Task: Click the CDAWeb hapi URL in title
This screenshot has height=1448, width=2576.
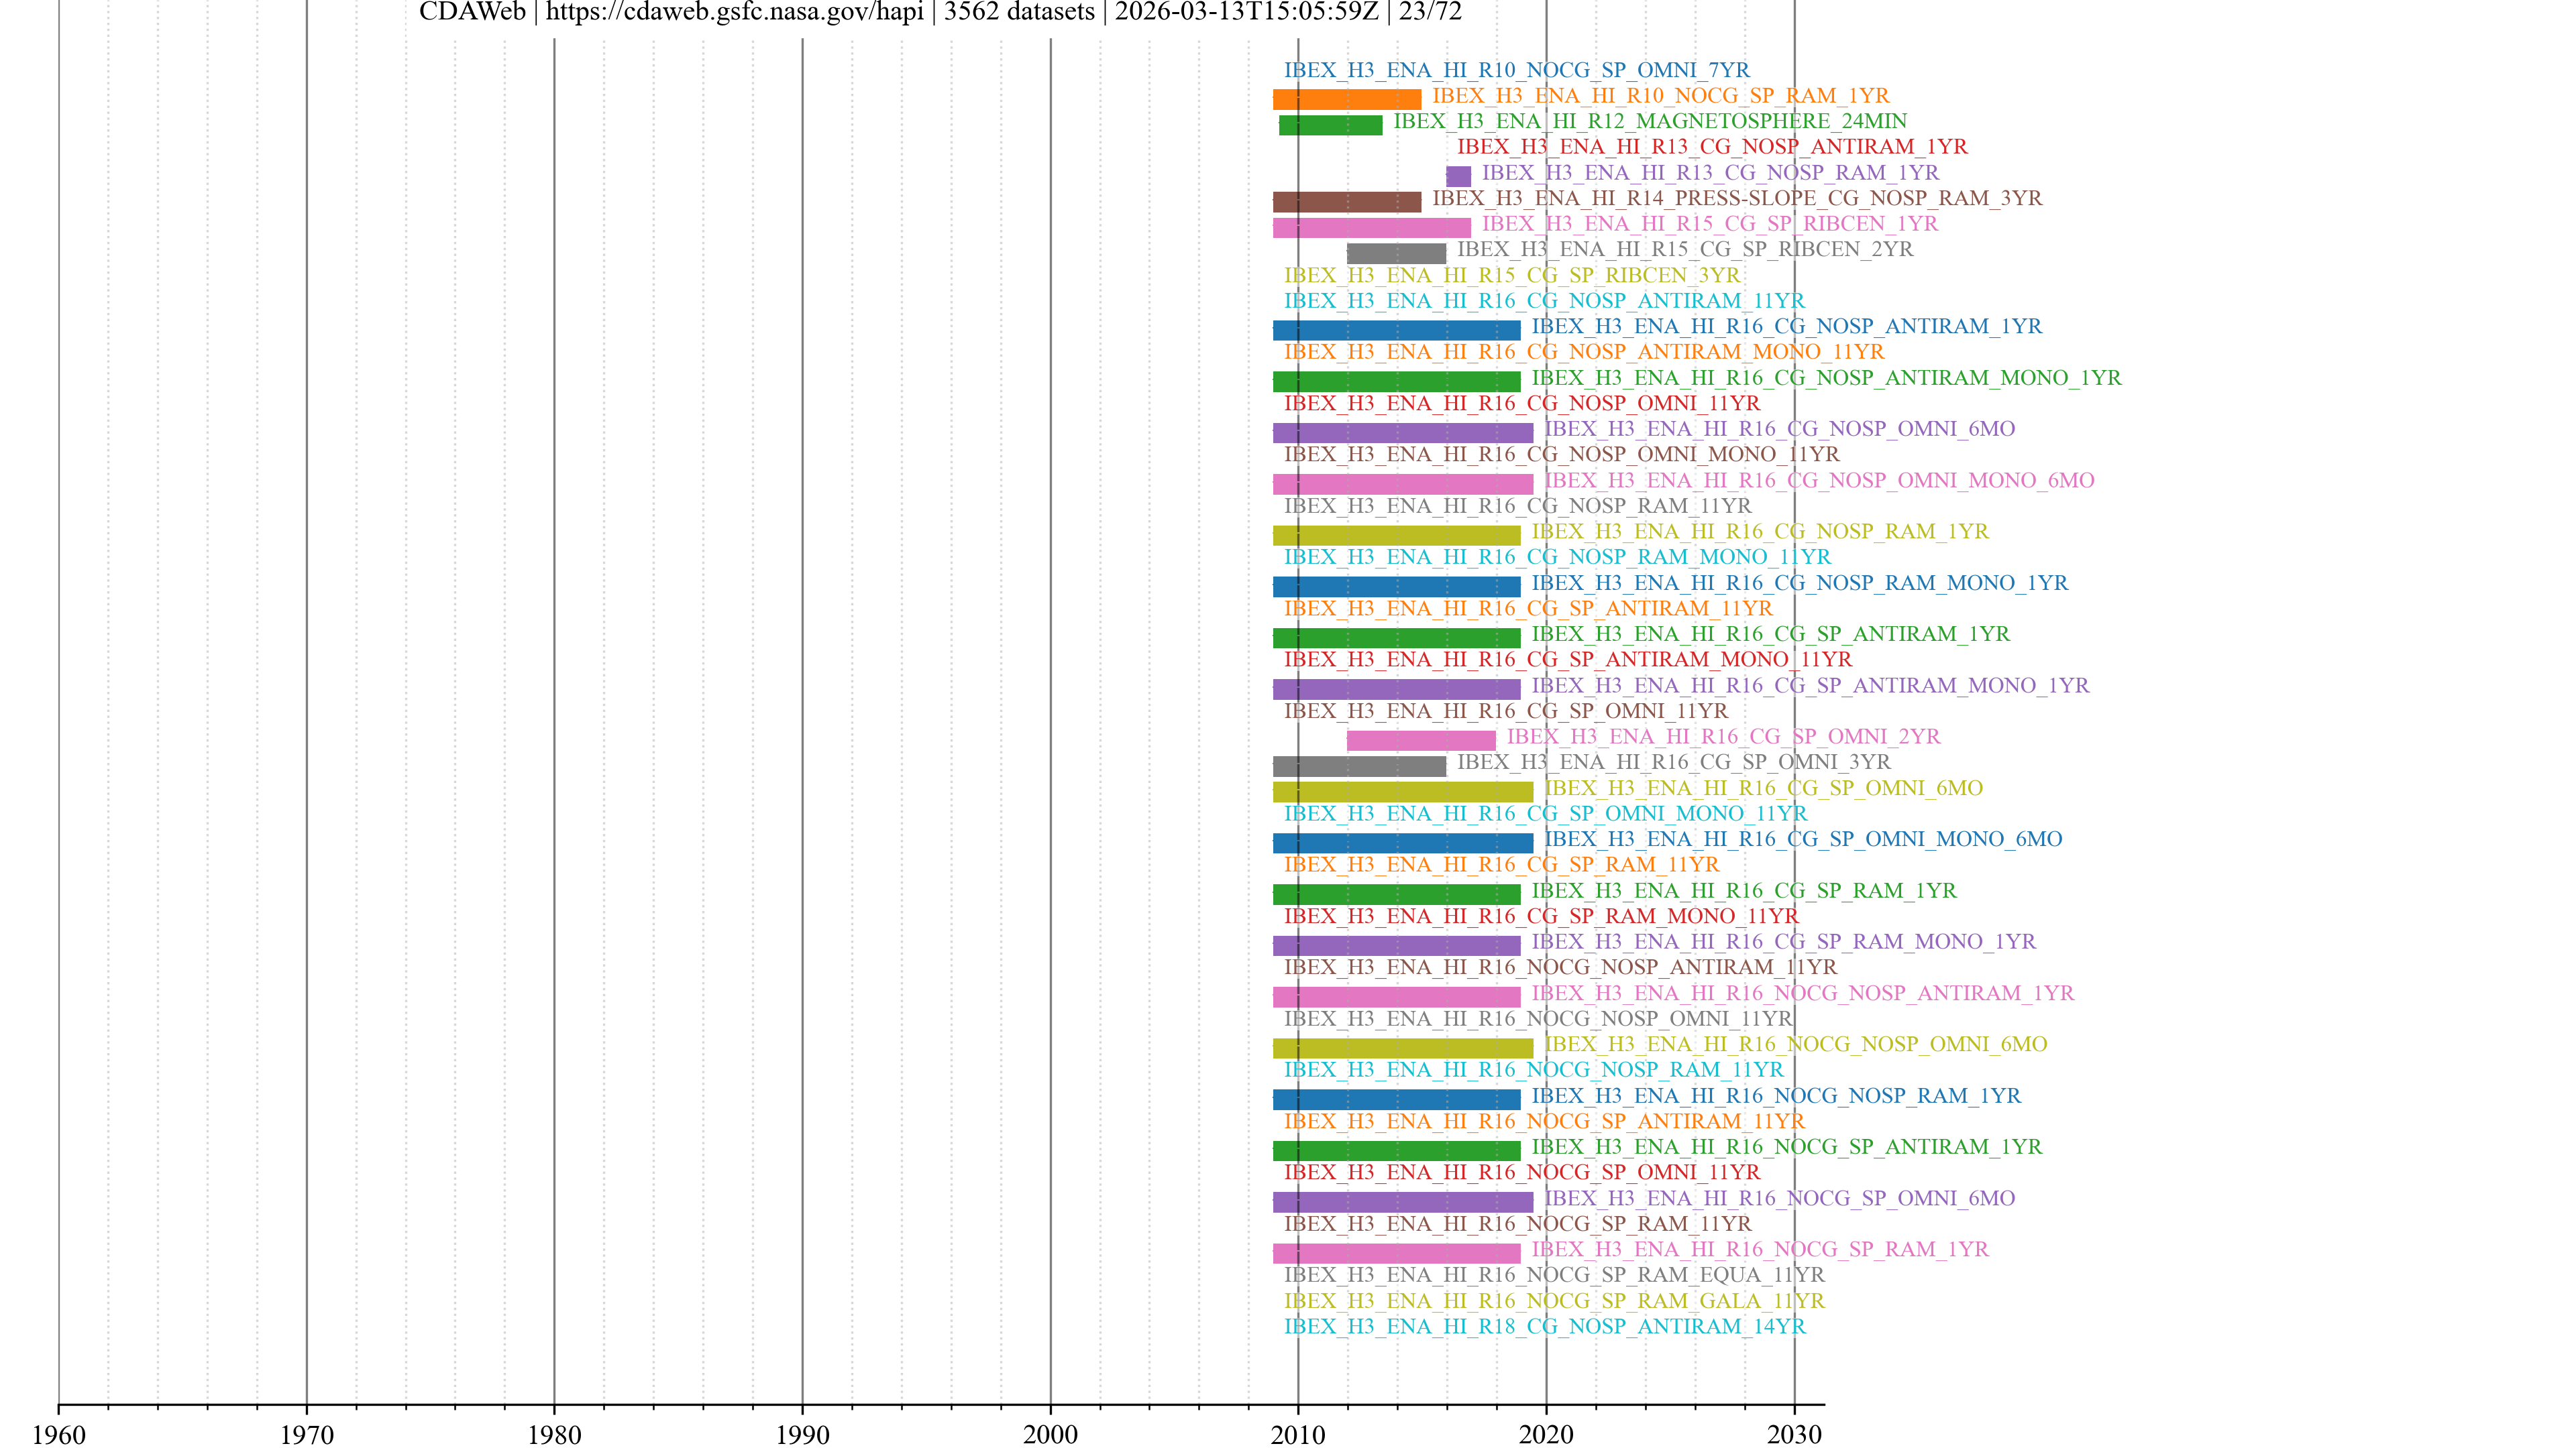Action: point(734,13)
